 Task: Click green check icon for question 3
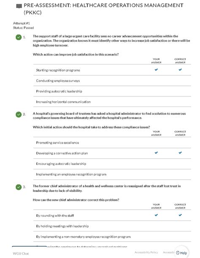[x=19, y=187]
